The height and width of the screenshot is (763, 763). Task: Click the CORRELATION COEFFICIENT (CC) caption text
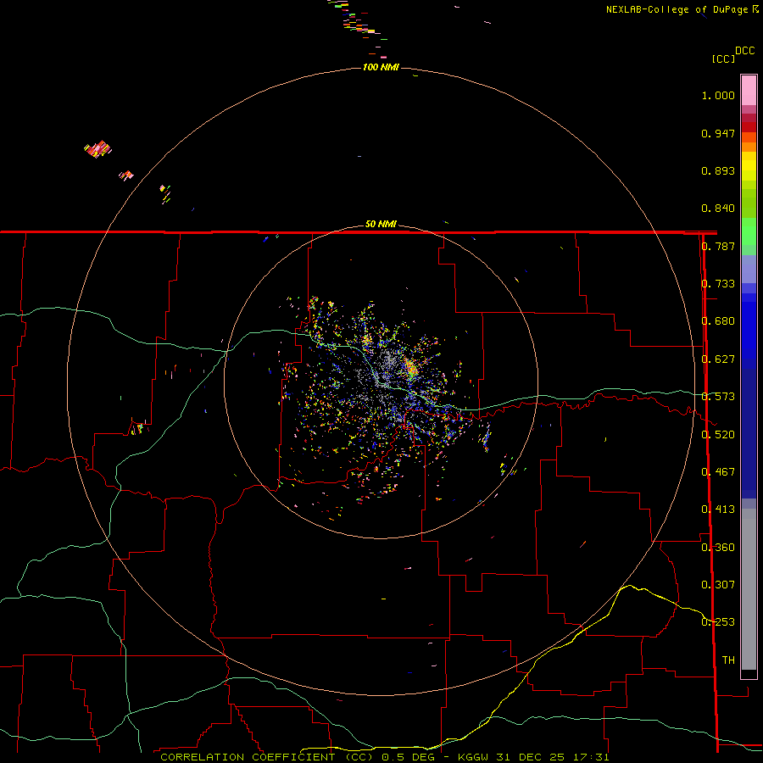[x=267, y=757]
